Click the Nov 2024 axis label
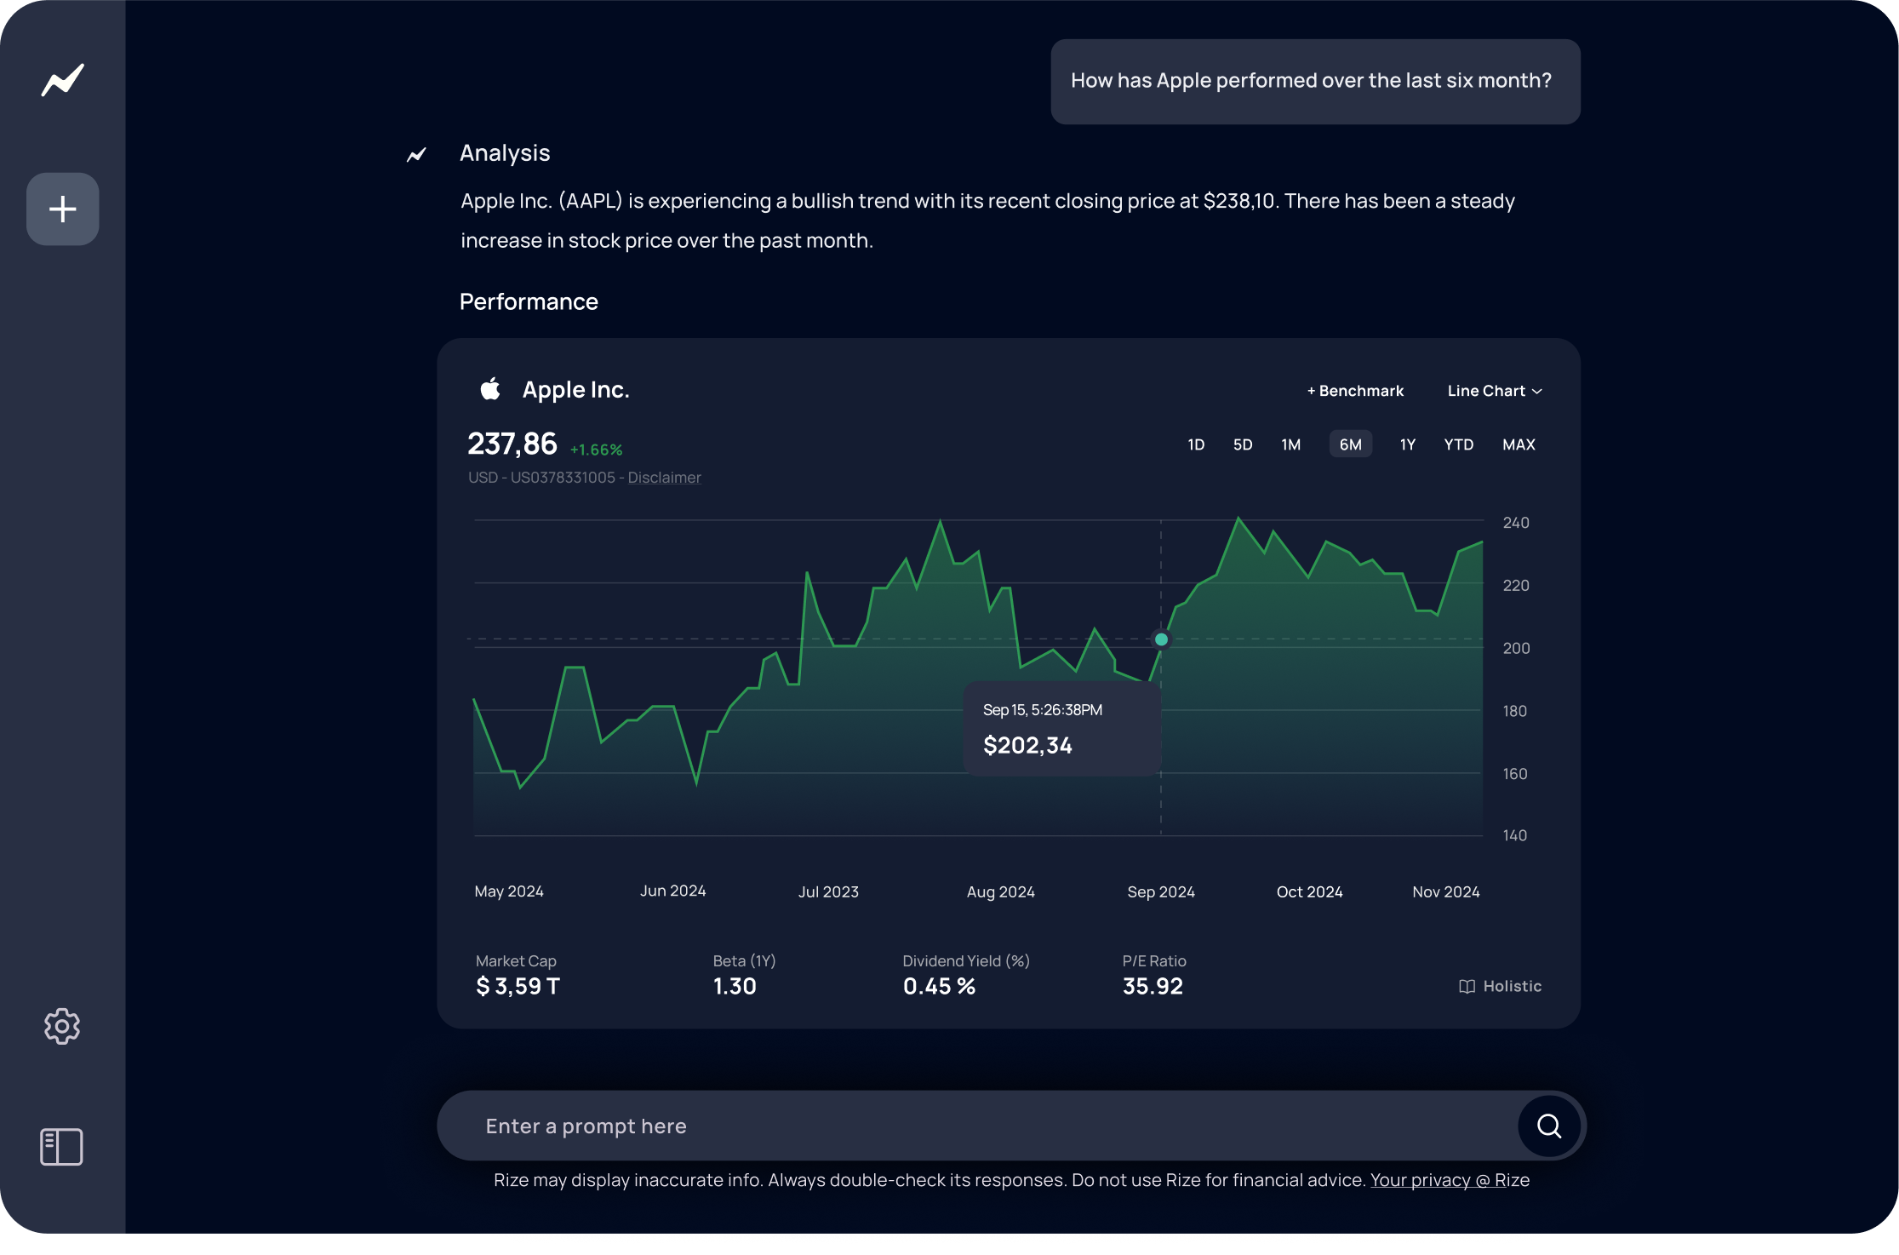The image size is (1899, 1255). (1446, 891)
